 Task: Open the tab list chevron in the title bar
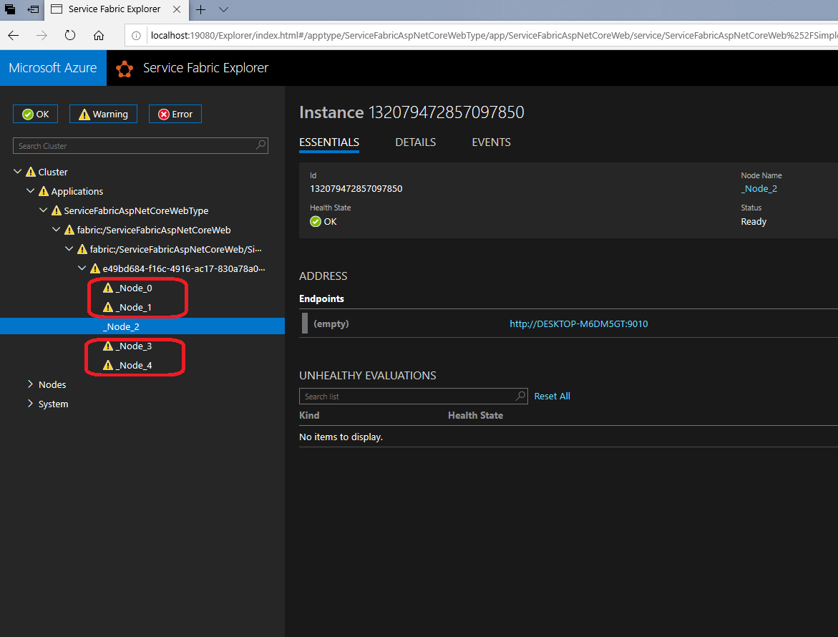click(224, 9)
